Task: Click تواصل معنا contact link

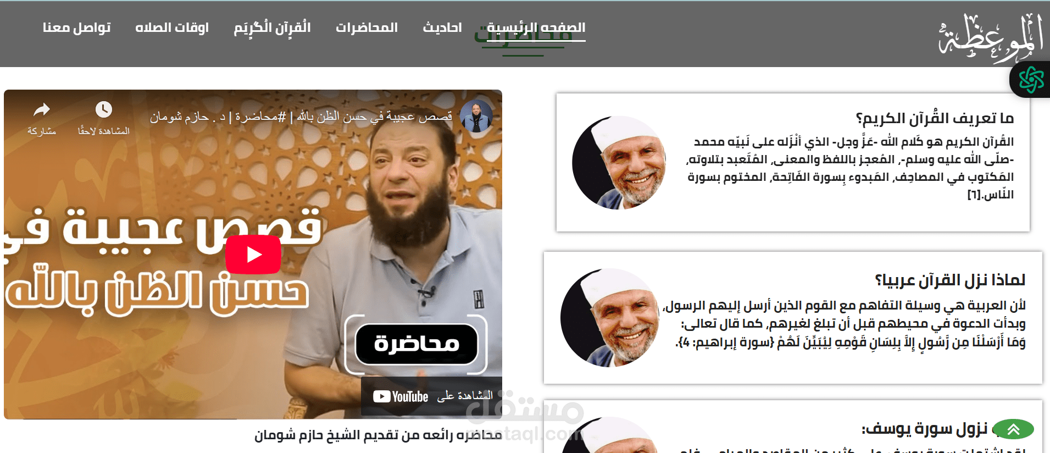Action: (x=77, y=27)
